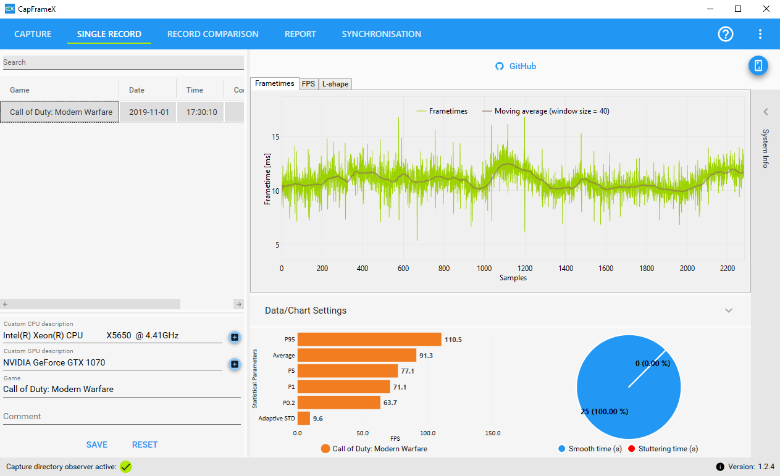Expand the System Info side panel arrow

[x=766, y=112]
